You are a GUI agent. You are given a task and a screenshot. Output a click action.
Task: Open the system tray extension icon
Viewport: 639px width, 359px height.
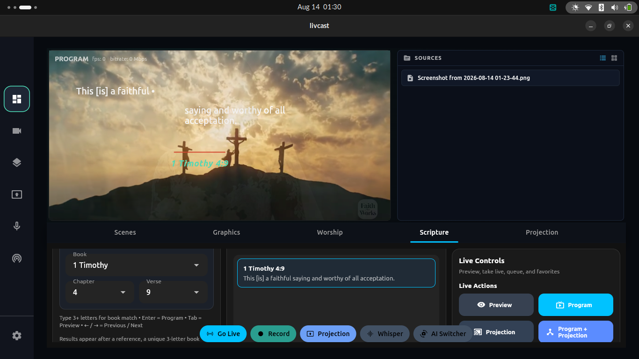point(553,7)
